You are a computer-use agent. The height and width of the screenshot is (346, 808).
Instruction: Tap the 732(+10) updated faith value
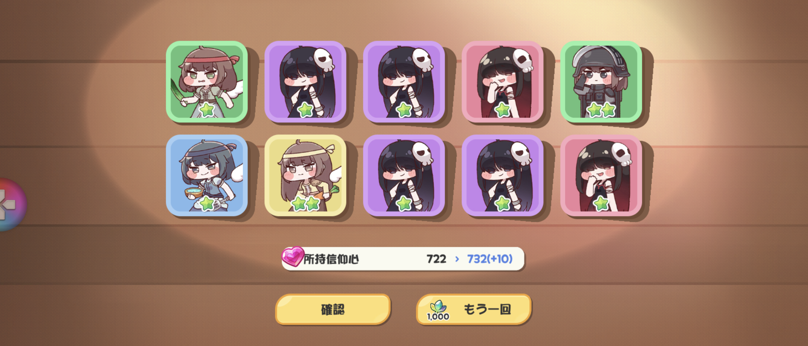[490, 259]
